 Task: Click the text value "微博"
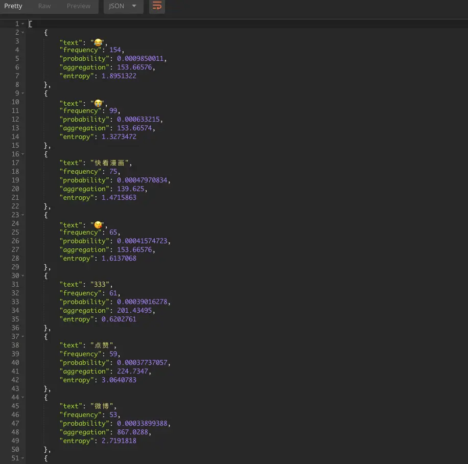tap(102, 406)
